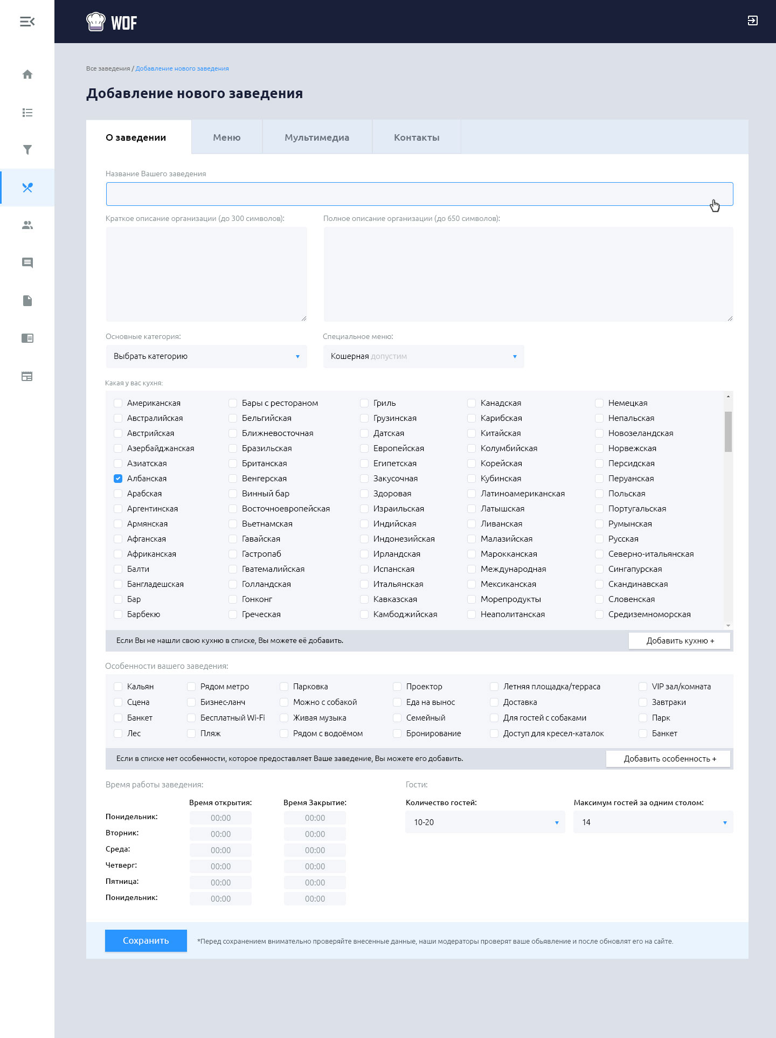The height and width of the screenshot is (1038, 776).
Task: Follow the Все заведения breadcrumb link
Action: click(108, 68)
